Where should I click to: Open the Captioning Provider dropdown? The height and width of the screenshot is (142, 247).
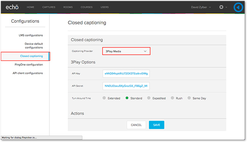[x=126, y=51]
